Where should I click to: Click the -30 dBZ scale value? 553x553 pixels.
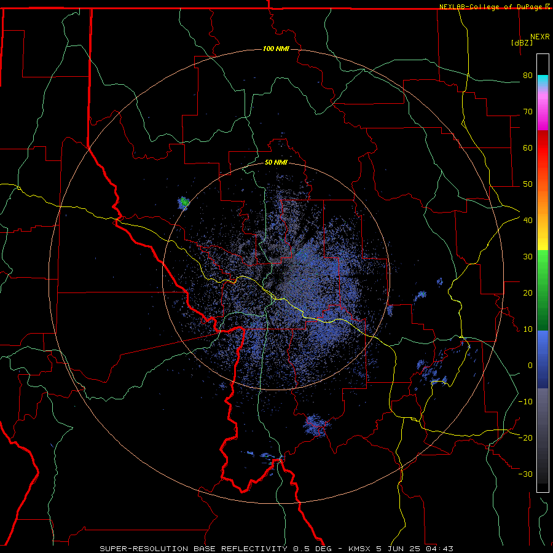point(525,474)
